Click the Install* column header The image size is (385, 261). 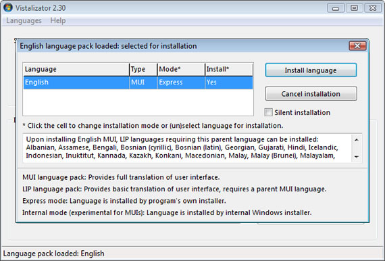pyautogui.click(x=229, y=69)
